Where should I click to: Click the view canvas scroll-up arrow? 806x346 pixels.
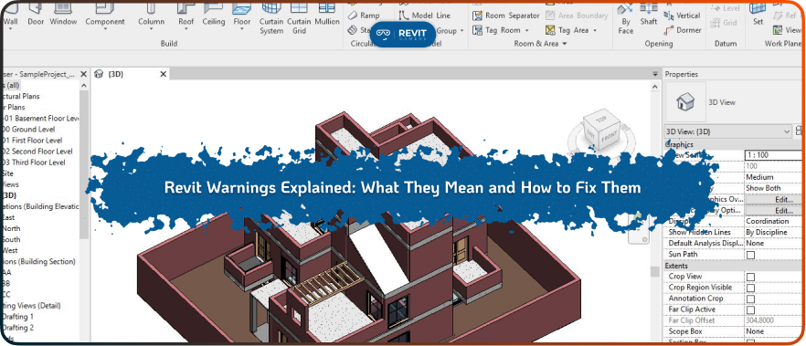pos(655,88)
